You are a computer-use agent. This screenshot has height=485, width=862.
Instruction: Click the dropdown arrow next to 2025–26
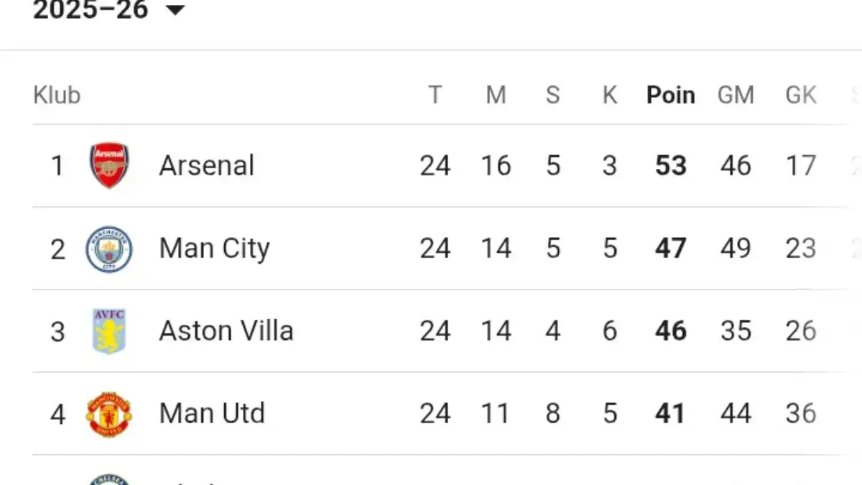click(x=175, y=11)
